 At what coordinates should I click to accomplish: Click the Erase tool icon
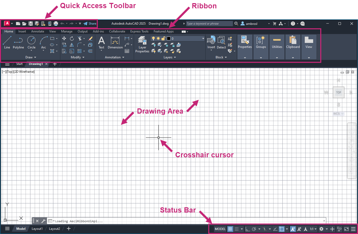coord(90,38)
